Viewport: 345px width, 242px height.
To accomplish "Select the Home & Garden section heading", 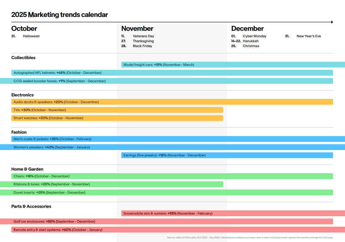I will [x=27, y=169].
